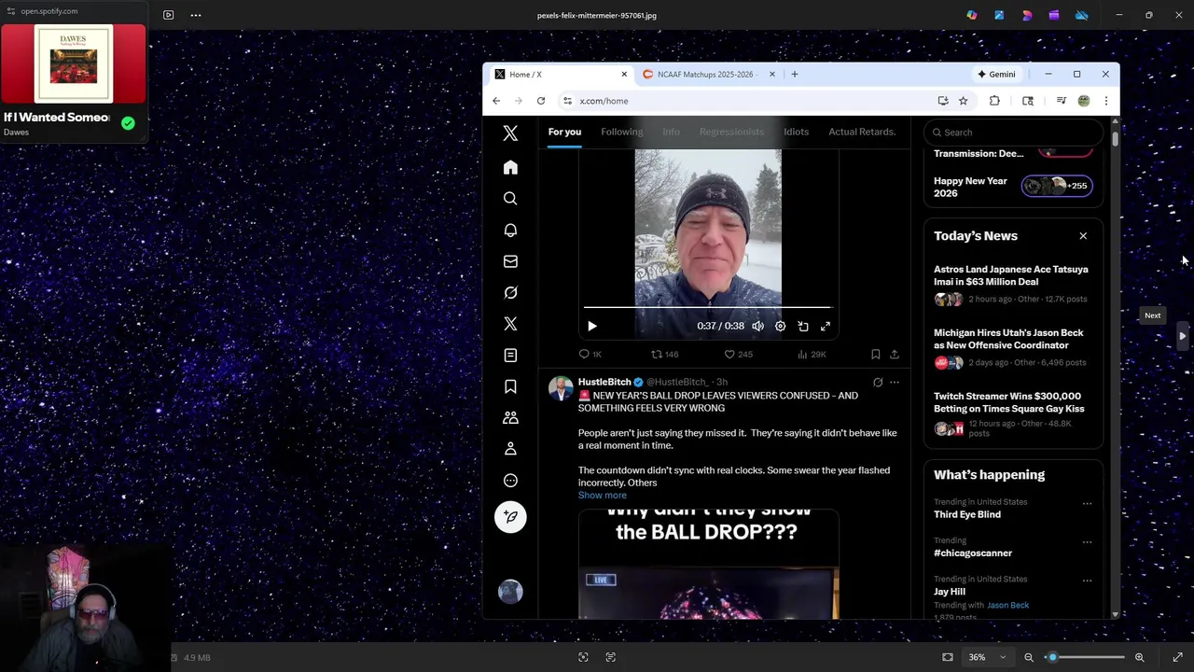Toggle picture-in-picture on the video
1194x672 pixels.
tap(803, 327)
